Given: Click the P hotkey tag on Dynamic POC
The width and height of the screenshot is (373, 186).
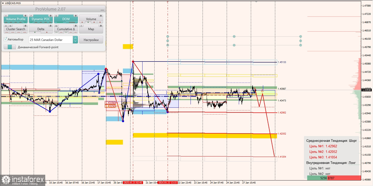Looking at the screenshot, I should pos(31,16).
